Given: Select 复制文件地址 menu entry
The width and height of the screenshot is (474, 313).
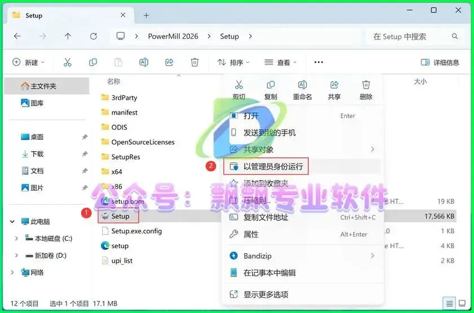Looking at the screenshot, I should (303, 217).
